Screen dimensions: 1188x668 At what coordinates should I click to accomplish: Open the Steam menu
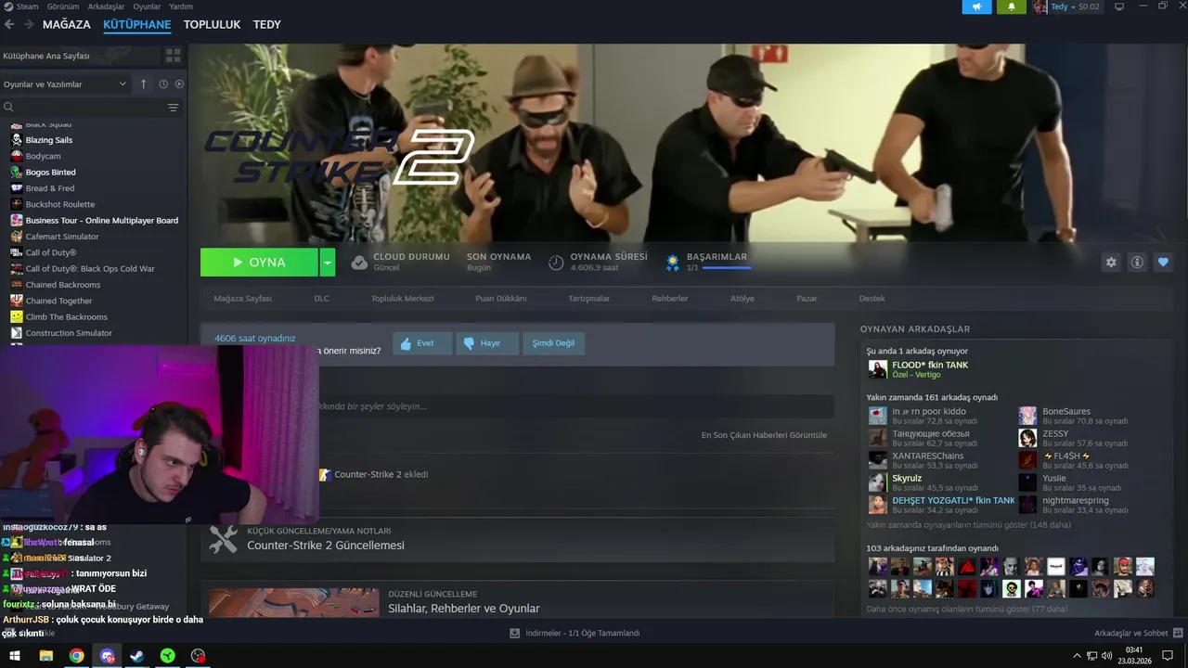click(27, 6)
